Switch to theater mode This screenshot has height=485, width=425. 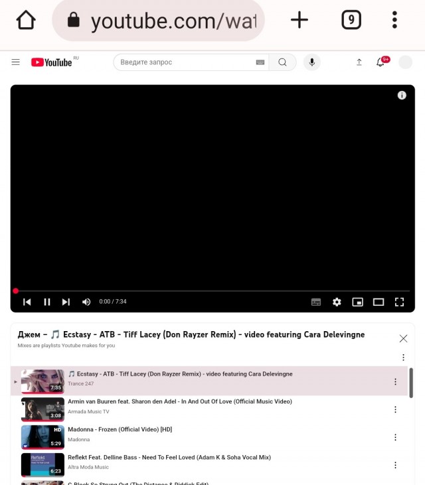pyautogui.click(x=379, y=302)
